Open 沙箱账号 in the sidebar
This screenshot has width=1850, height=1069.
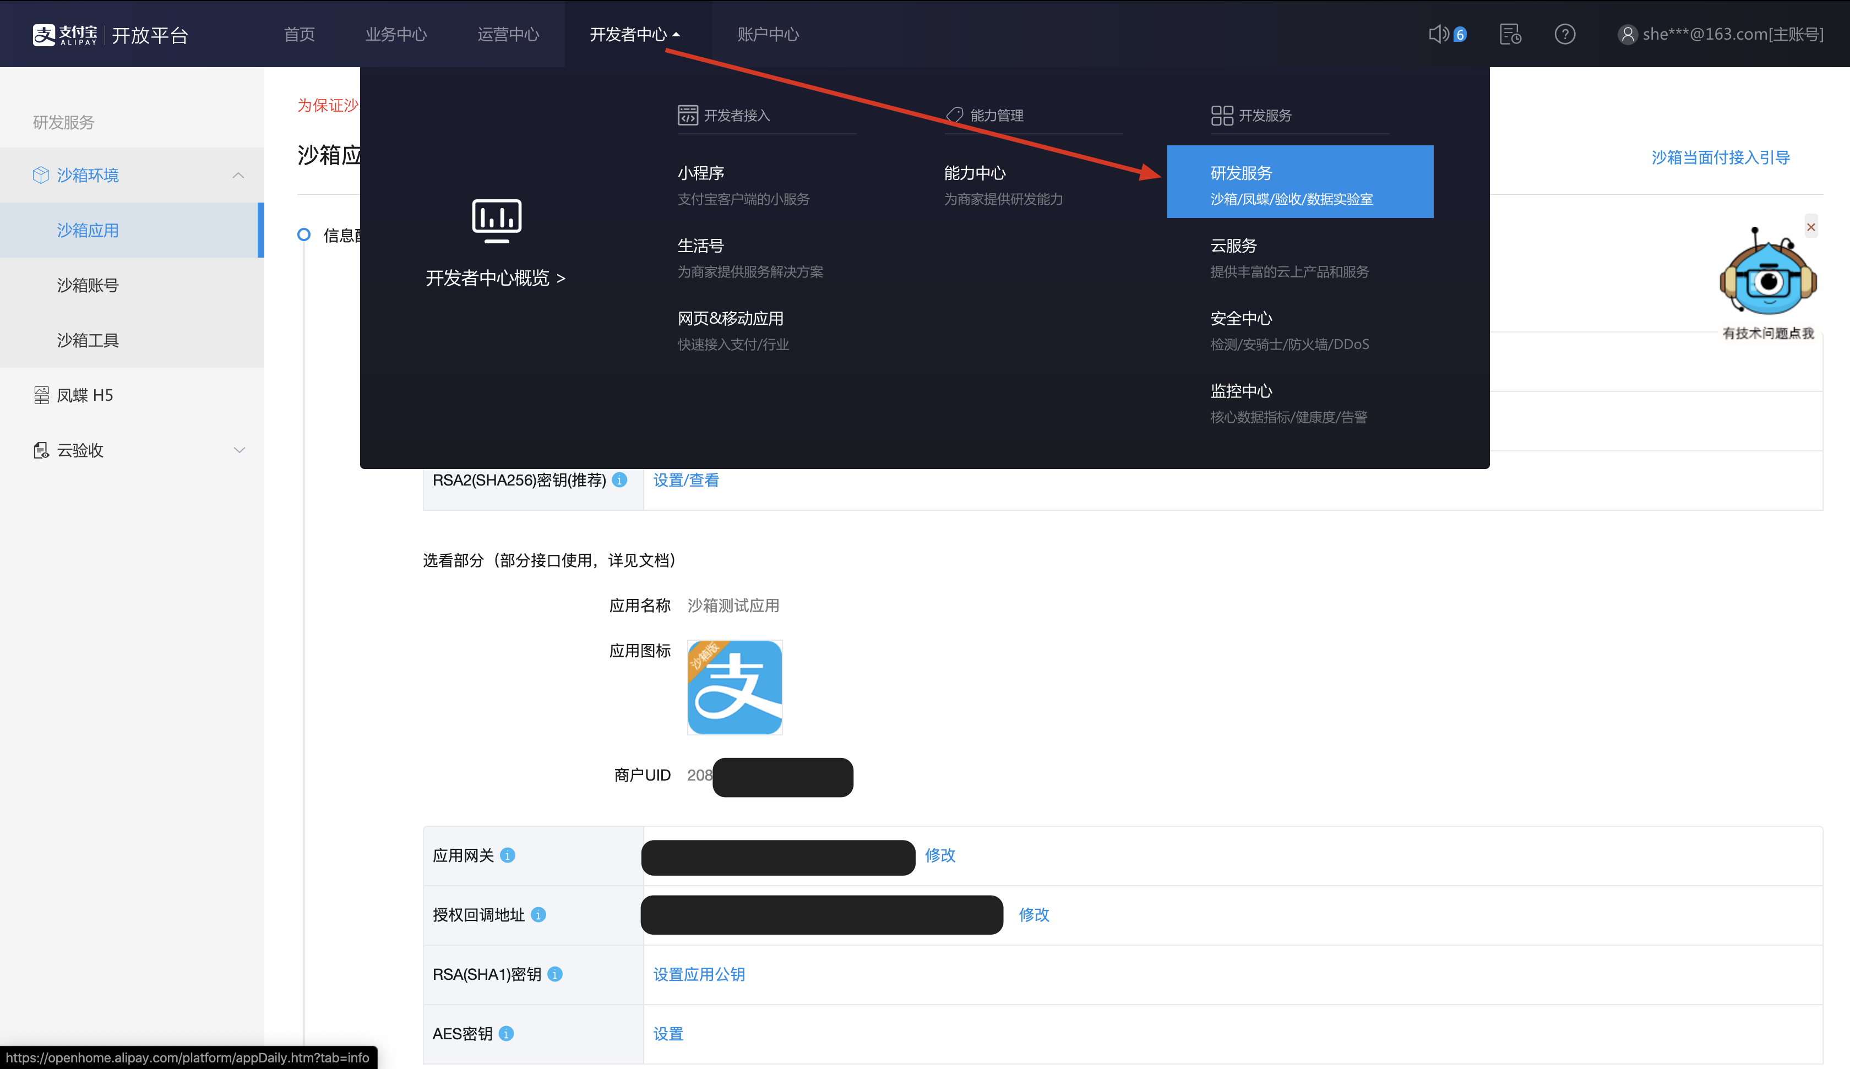[x=88, y=285]
